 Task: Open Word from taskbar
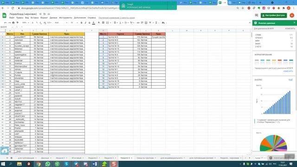pyautogui.click(x=95, y=164)
